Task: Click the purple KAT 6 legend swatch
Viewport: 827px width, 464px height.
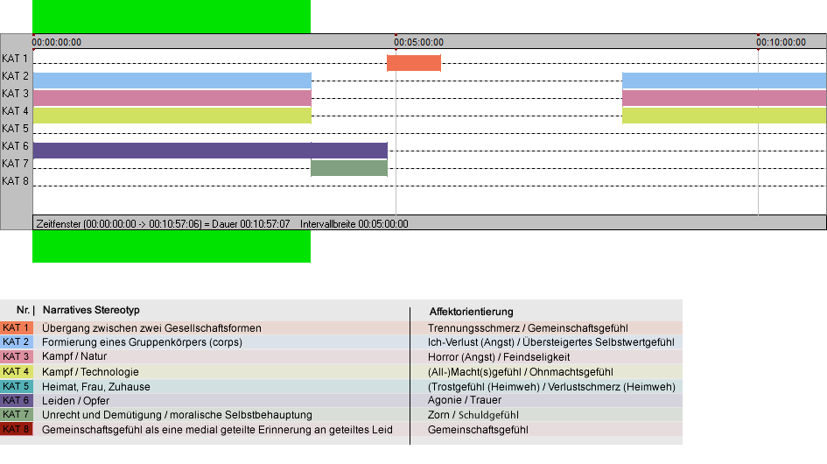Action: 17,400
